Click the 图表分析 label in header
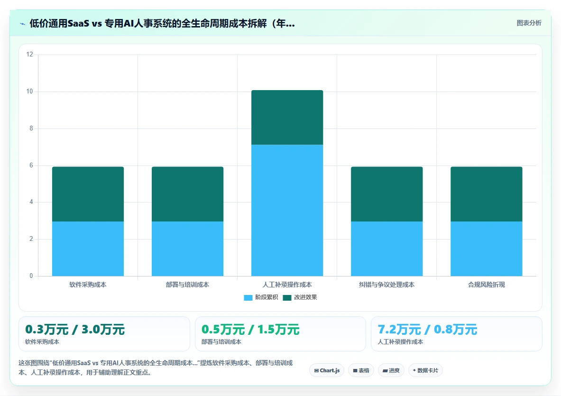 point(529,23)
